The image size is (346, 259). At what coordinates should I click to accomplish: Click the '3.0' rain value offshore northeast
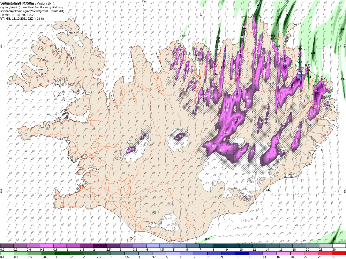288,15
